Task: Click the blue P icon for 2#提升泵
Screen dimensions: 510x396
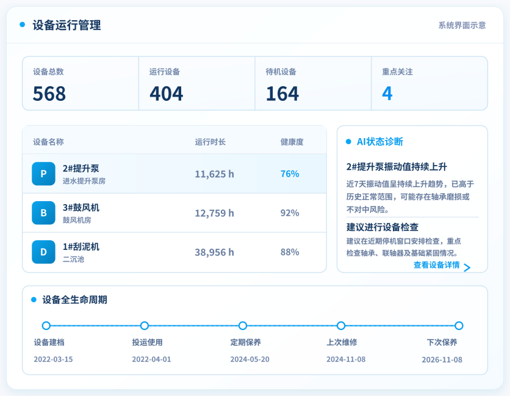Action: pyautogui.click(x=43, y=174)
